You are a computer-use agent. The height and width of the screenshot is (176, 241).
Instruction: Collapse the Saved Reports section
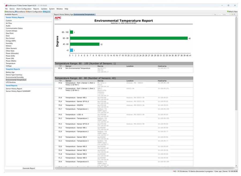(12, 86)
